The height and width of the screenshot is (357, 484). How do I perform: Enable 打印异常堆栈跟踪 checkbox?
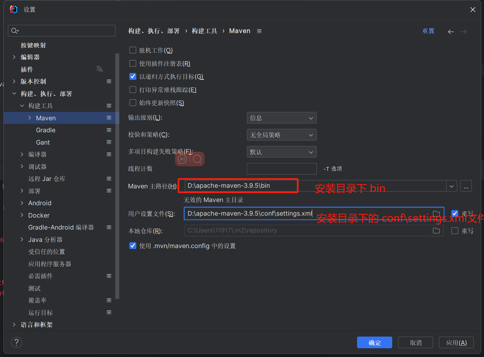[x=133, y=89]
